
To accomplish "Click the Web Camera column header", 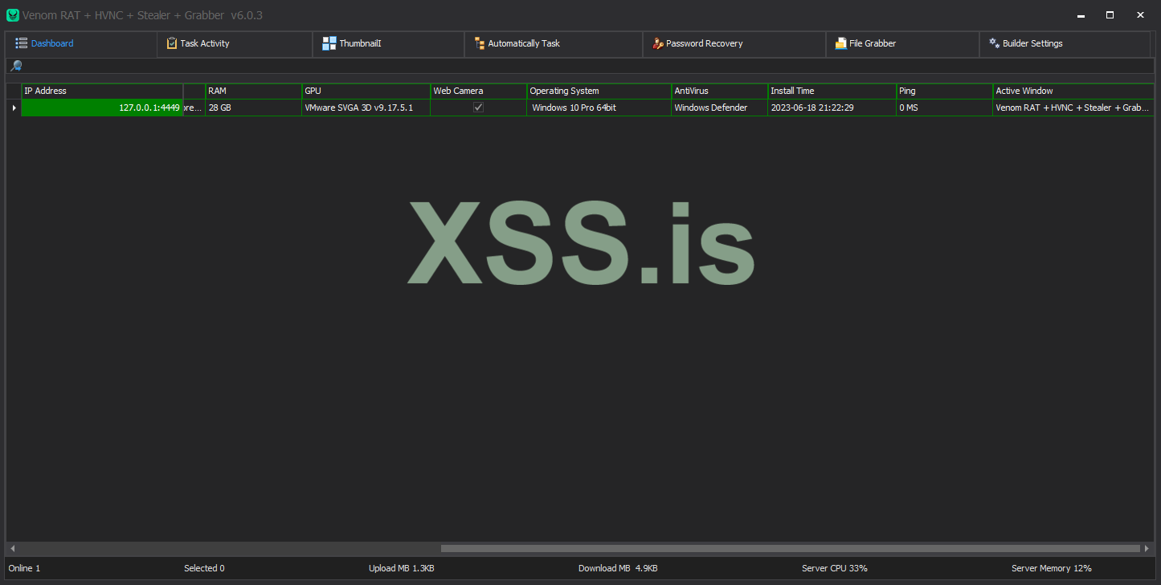I will (479, 91).
